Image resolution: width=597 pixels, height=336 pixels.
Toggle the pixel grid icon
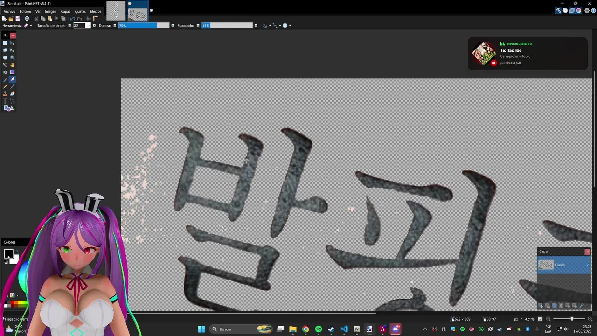[x=89, y=19]
